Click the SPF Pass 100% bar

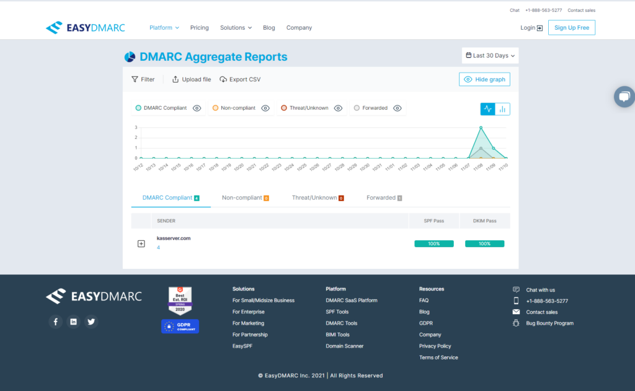tap(433, 243)
